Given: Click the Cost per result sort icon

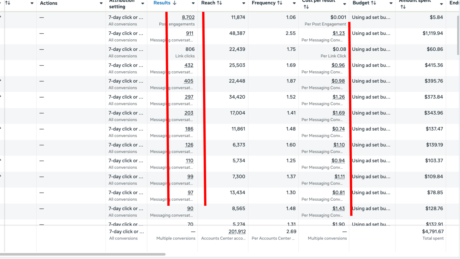Looking at the screenshot, I should (x=306, y=7).
